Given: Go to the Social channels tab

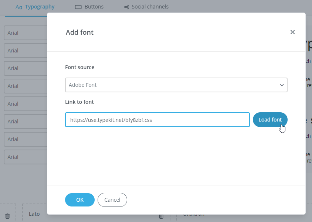Looking at the screenshot, I should click(x=146, y=7).
